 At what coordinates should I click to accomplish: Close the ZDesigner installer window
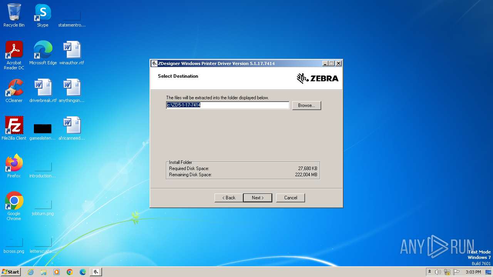pos(339,63)
